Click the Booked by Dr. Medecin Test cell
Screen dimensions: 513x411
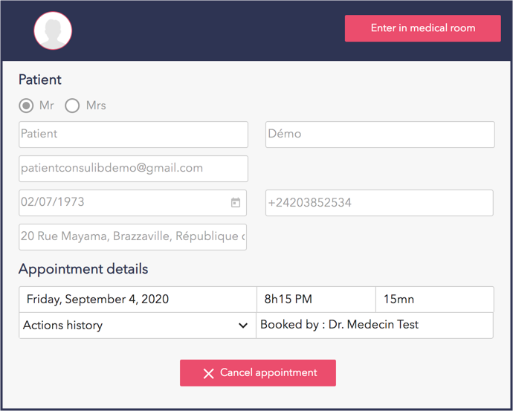pos(374,325)
